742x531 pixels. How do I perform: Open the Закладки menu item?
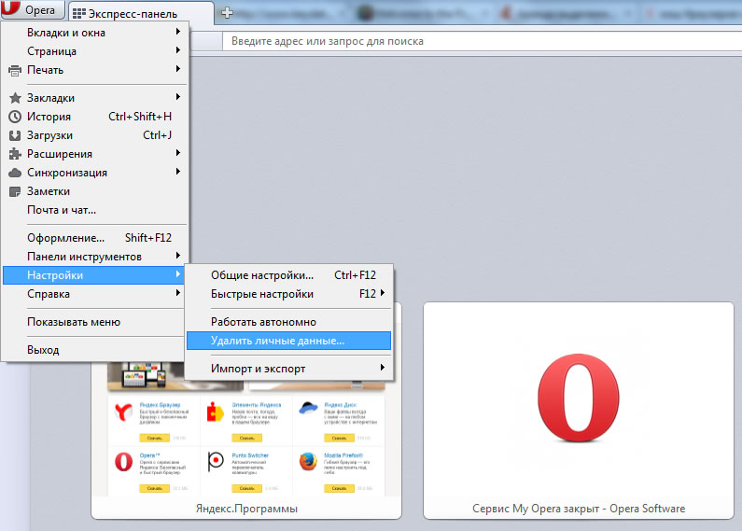point(94,97)
